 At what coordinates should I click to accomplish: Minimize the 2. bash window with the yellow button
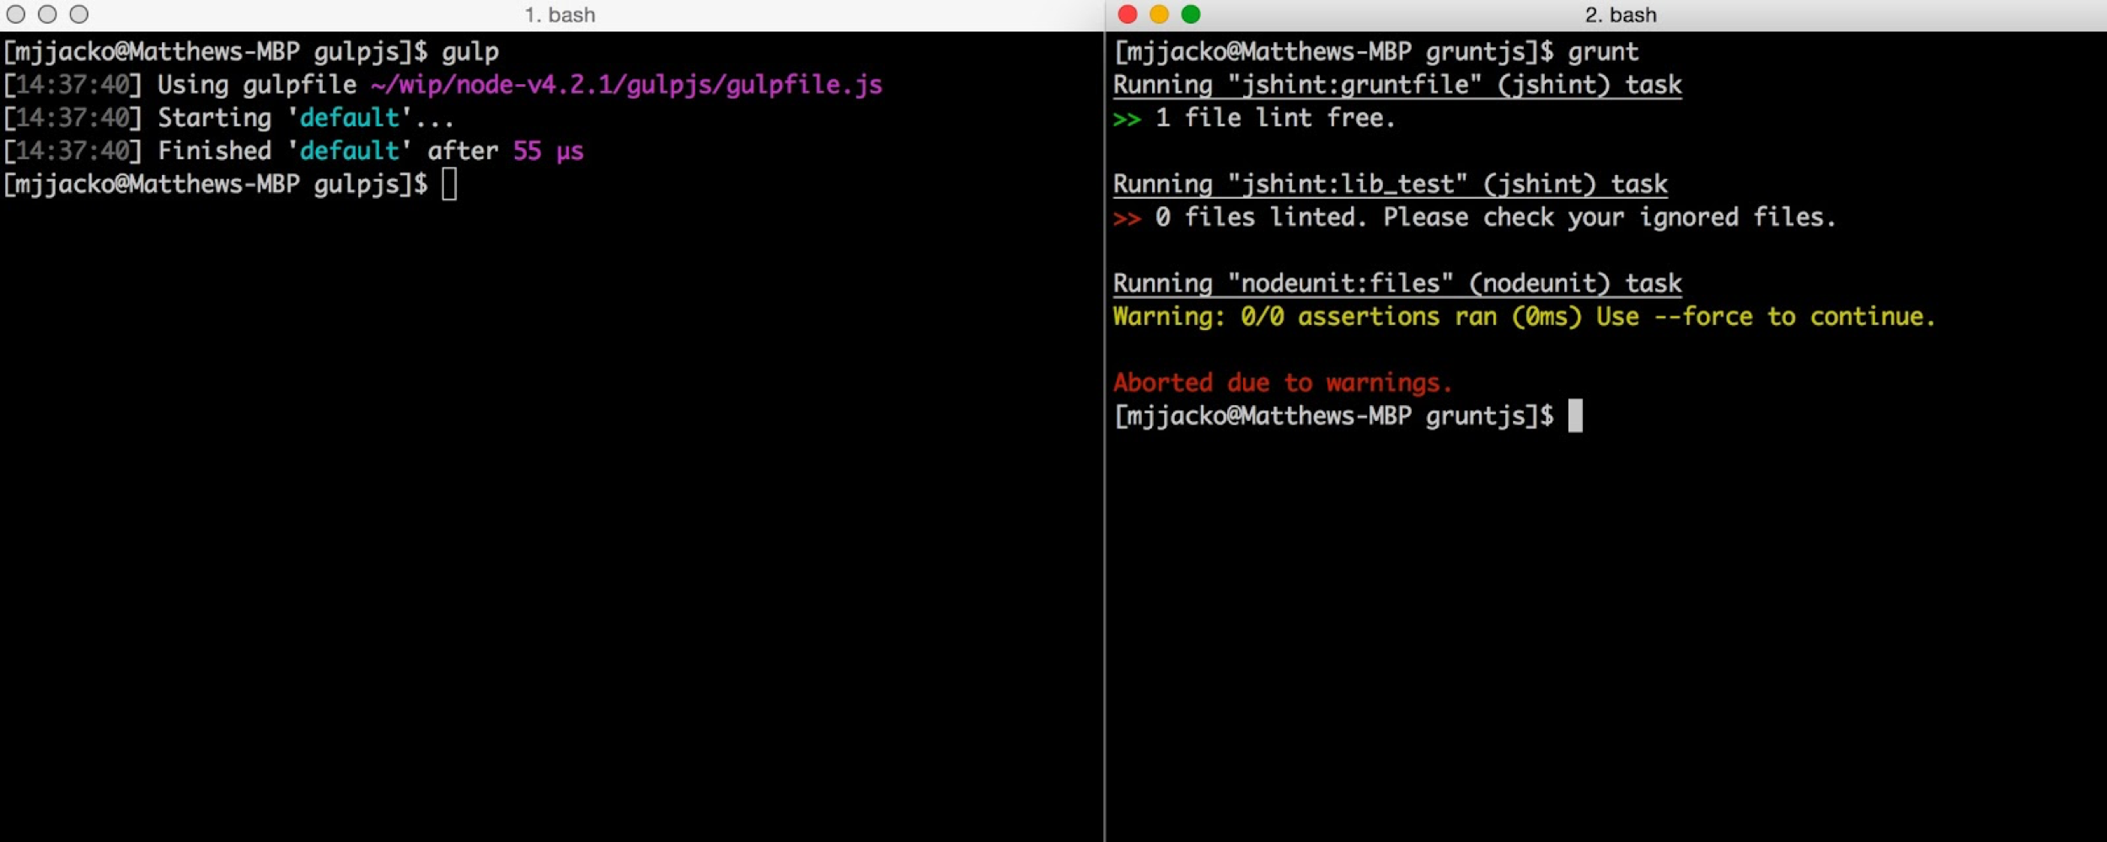pyautogui.click(x=1159, y=14)
